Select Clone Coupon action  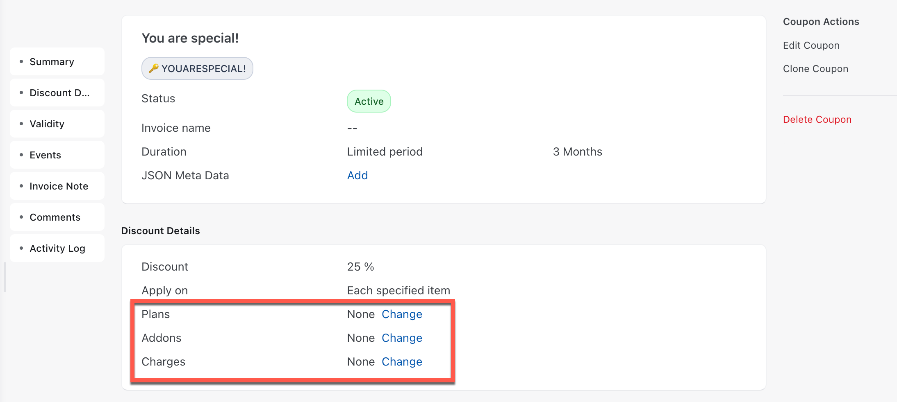click(815, 69)
